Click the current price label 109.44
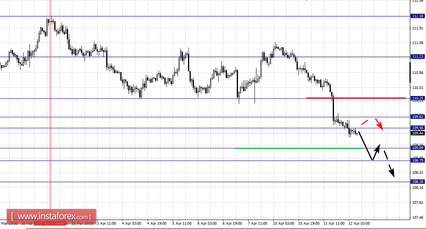The image size is (426, 229). click(x=418, y=133)
